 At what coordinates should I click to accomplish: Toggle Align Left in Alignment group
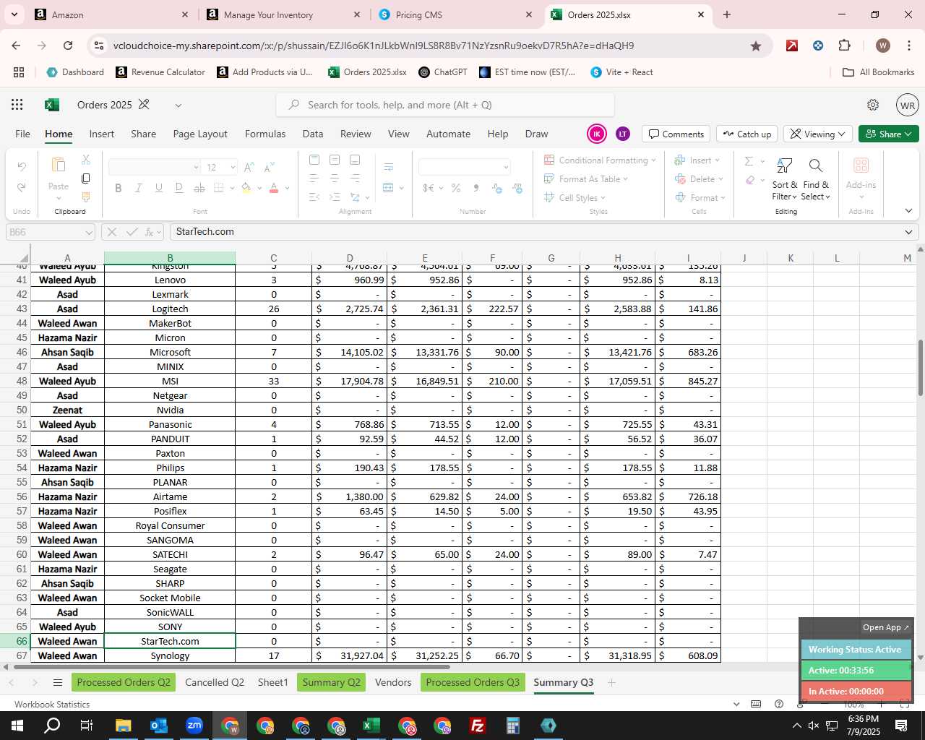(x=314, y=178)
